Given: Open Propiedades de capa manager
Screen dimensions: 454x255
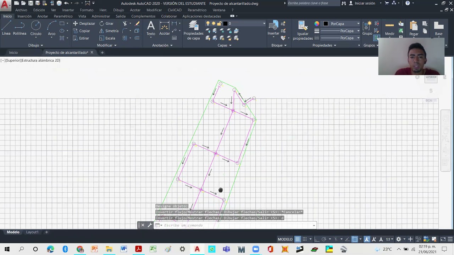Looking at the screenshot, I should coord(193,30).
